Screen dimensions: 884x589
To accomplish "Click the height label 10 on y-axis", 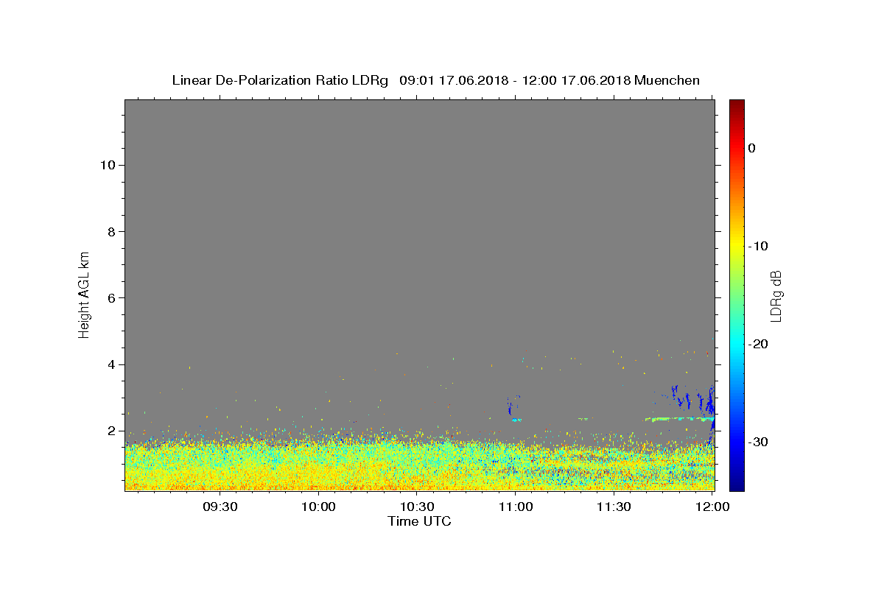I will (106, 165).
